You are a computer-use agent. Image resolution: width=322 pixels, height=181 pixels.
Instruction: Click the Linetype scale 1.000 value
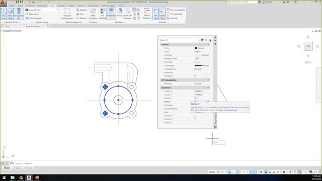(197, 58)
